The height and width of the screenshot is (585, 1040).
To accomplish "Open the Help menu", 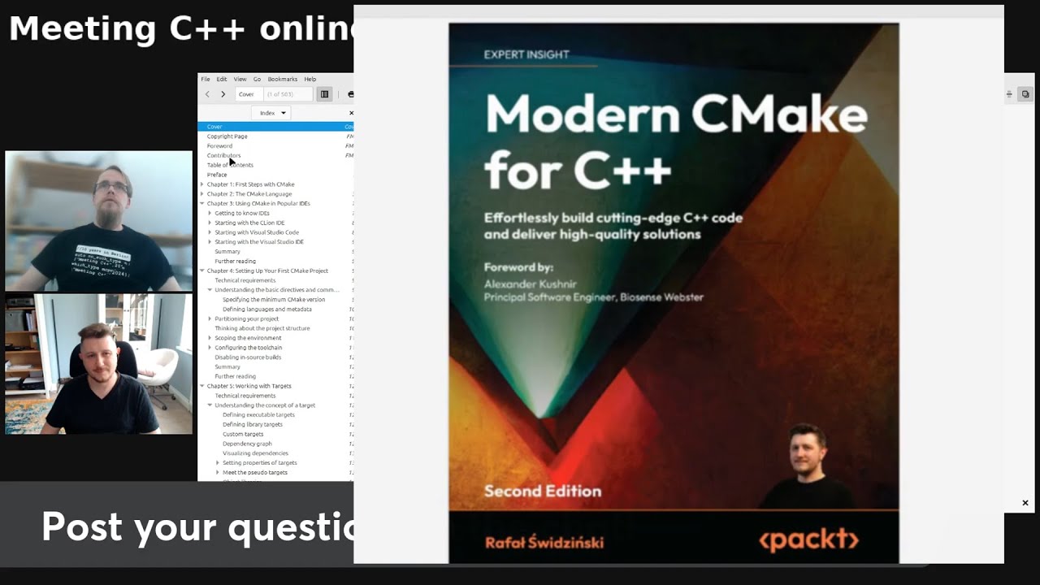I will [310, 79].
